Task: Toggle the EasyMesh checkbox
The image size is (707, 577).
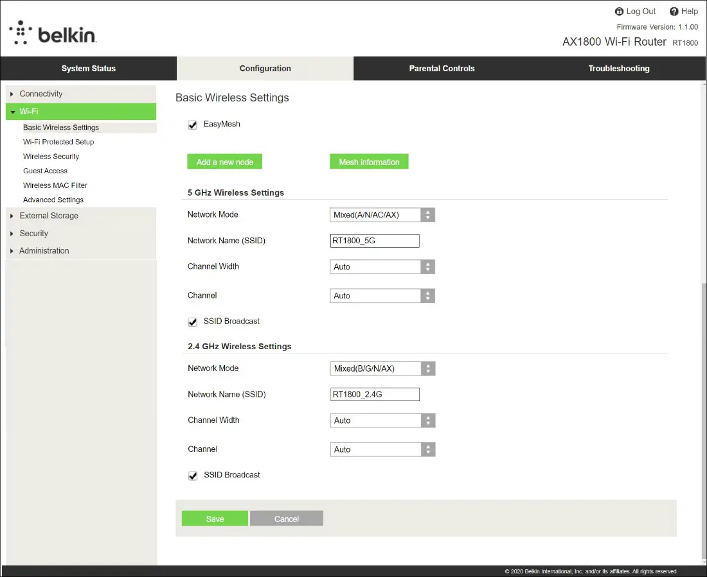Action: (x=193, y=125)
